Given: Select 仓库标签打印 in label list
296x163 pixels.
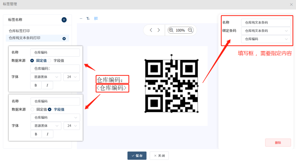Looking at the screenshot, I should 19,31.
